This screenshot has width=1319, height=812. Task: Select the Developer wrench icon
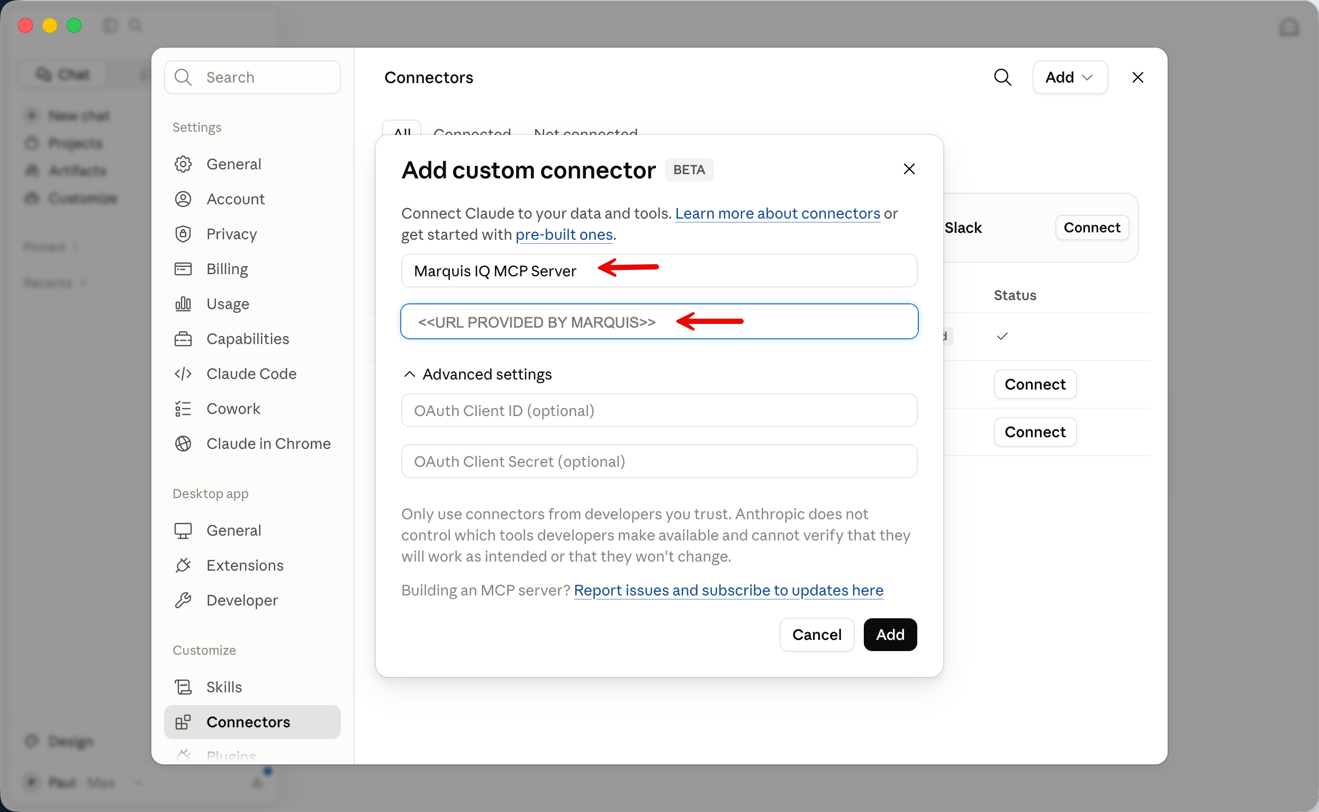(x=183, y=600)
